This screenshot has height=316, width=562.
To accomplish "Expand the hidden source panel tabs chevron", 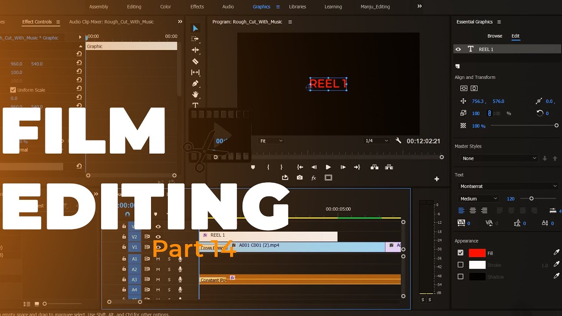I will (x=180, y=22).
